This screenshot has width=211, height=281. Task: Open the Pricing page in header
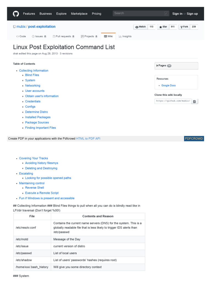pyautogui.click(x=96, y=14)
